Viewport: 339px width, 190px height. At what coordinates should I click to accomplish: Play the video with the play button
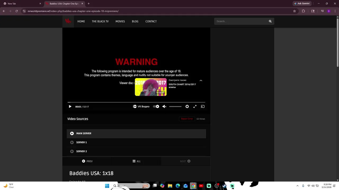tap(70, 107)
